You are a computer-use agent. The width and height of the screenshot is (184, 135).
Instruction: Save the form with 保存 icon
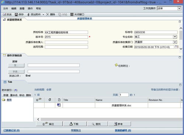(x=16, y=14)
